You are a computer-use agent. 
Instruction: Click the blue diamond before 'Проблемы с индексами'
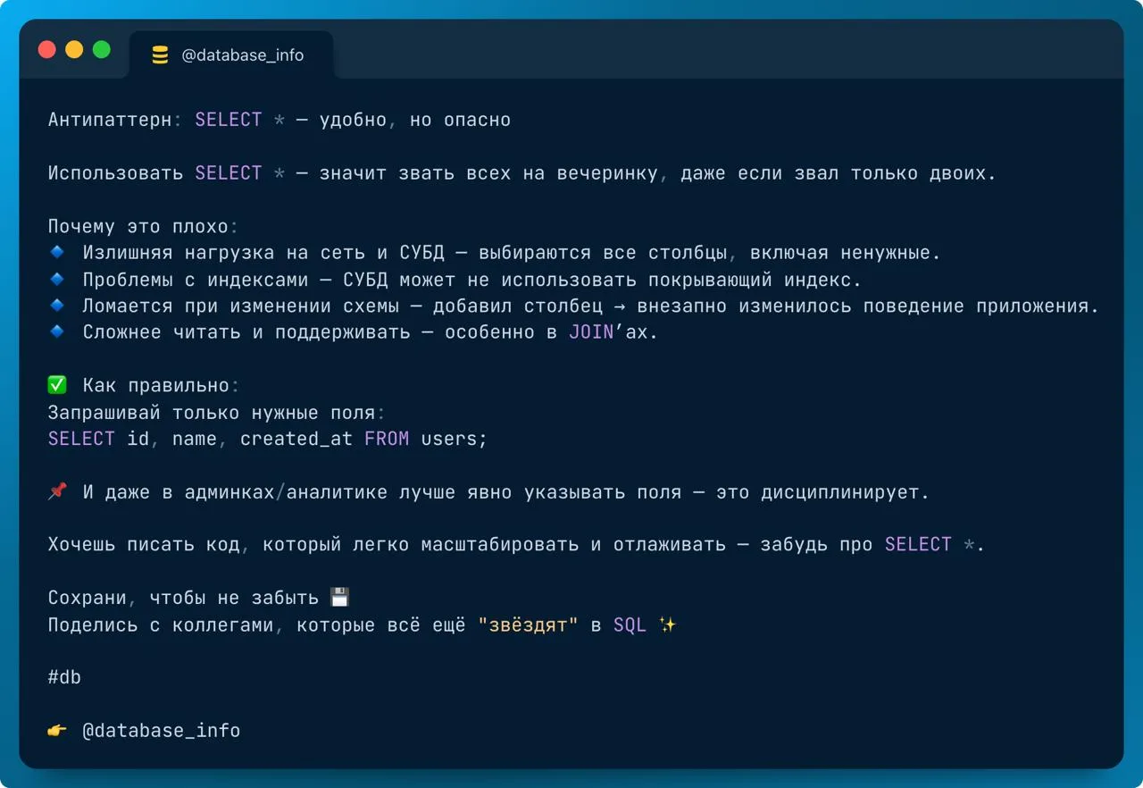click(57, 280)
